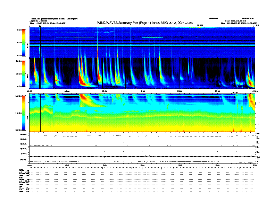
Task: Click the 10 tick on TNR right axis
Action: point(258,124)
